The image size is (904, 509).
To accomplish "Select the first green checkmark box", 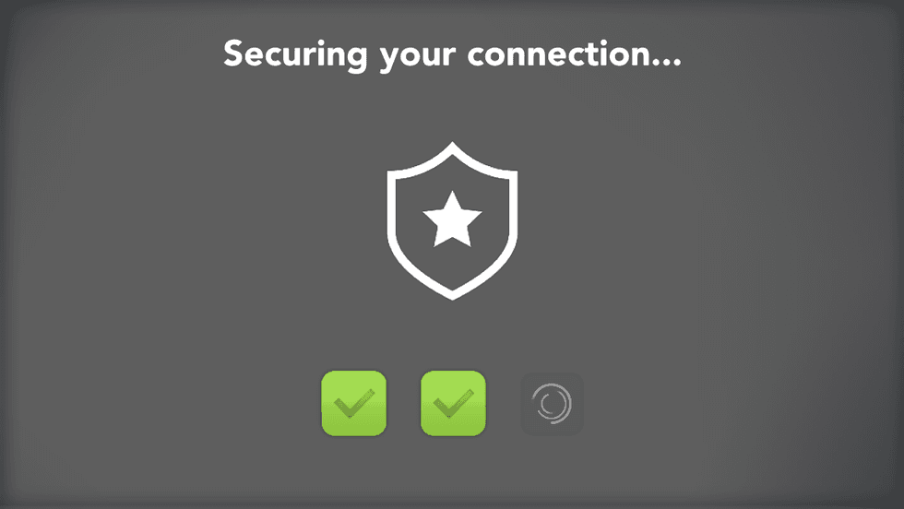I will [353, 404].
